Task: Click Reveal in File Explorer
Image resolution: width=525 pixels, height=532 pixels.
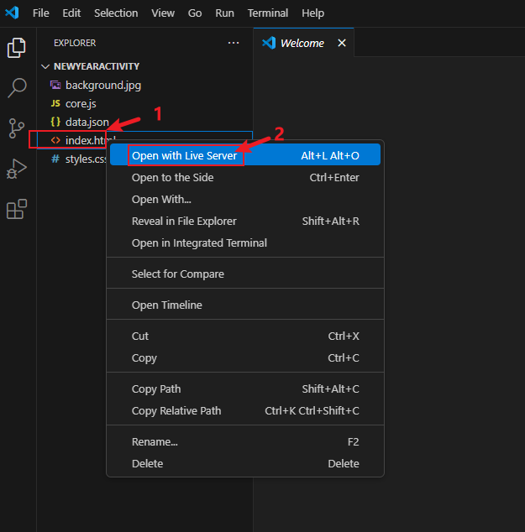Action: (x=184, y=221)
